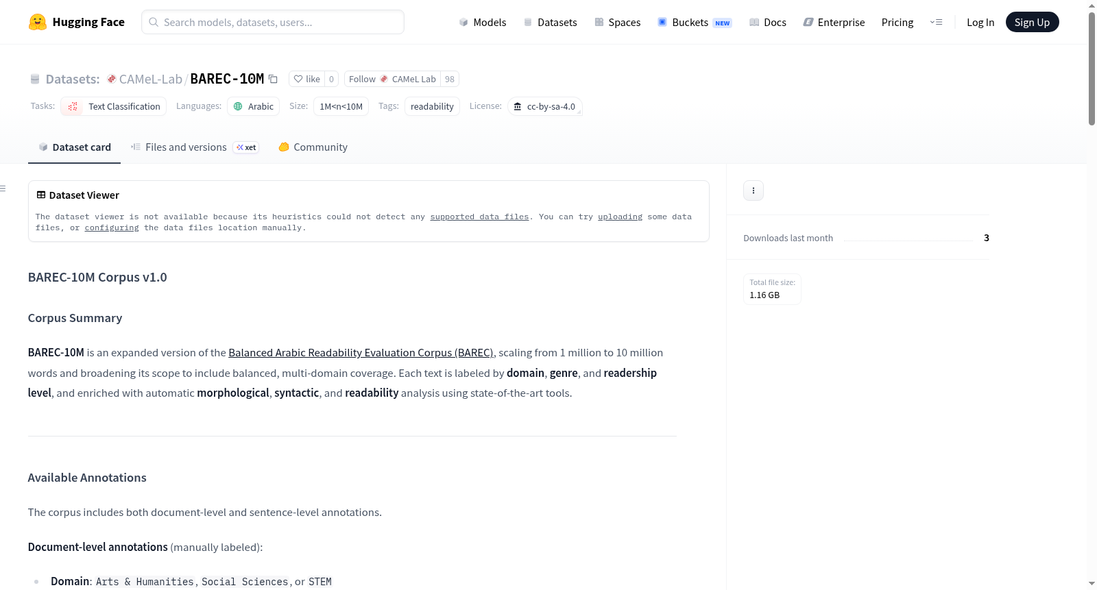Click the Dataset Viewer heading text
1097x590 pixels.
coord(84,195)
